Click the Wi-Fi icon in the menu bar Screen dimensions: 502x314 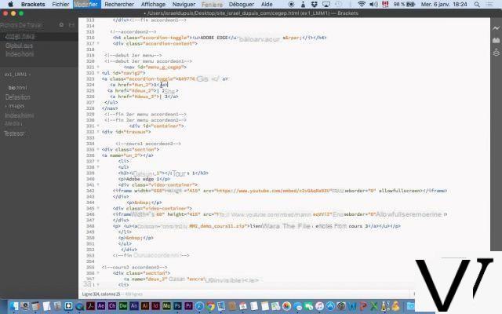[x=362, y=5]
